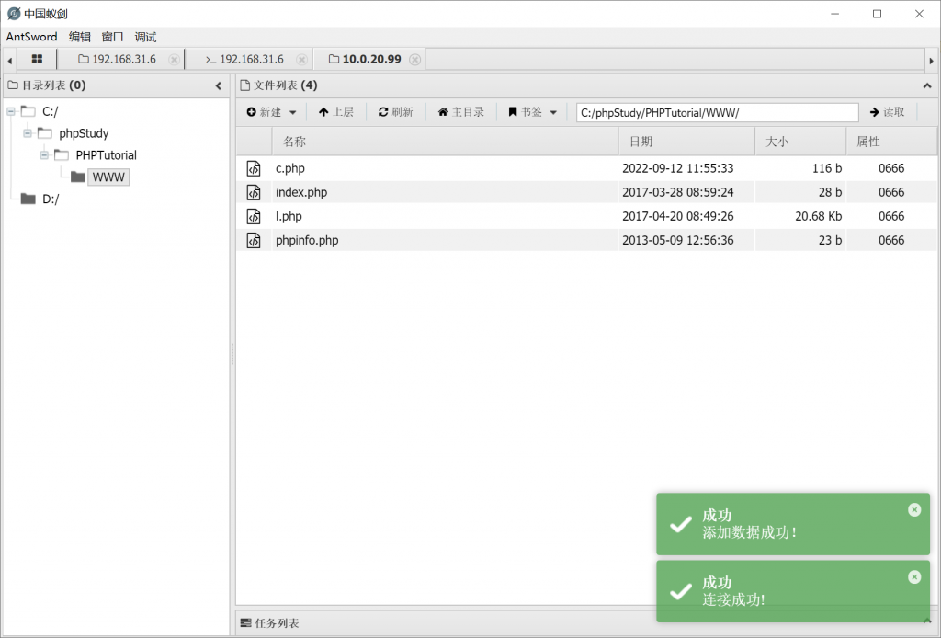
Task: Switch to the 192.168.31.6 terminal tab
Action: coord(244,60)
